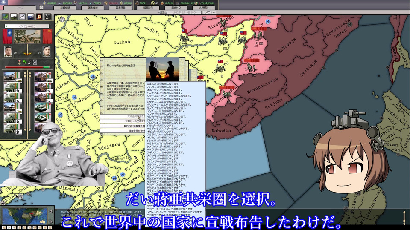The height and width of the screenshot is (230, 410).
Task: Open the 国家技術 tab
Action: click(x=93, y=8)
